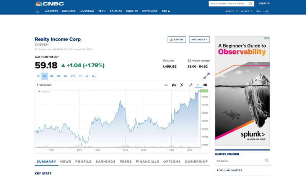Click the POPULAR QUOTES heading
The image size is (306, 176).
pos(229,170)
